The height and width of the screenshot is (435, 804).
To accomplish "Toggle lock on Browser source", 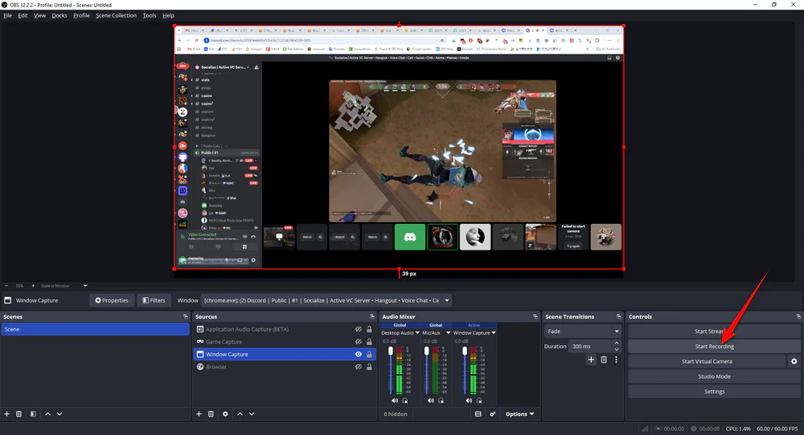I will tap(369, 367).
